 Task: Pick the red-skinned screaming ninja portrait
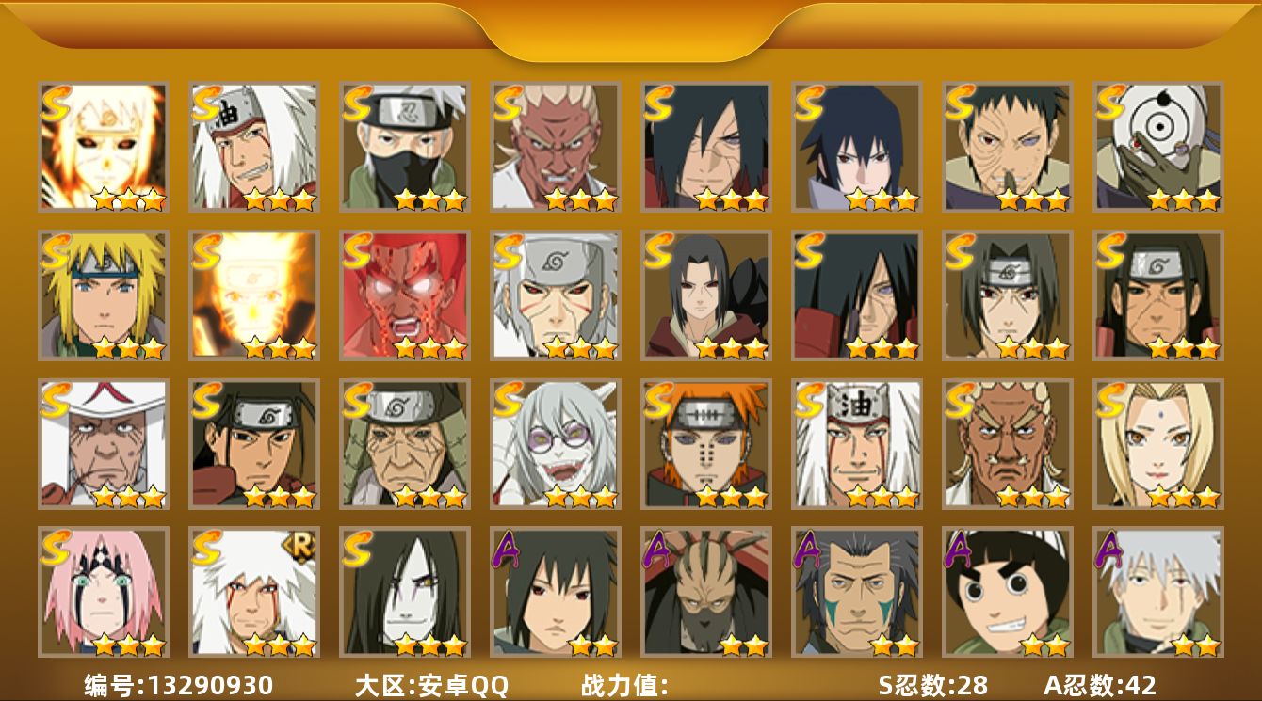click(404, 295)
